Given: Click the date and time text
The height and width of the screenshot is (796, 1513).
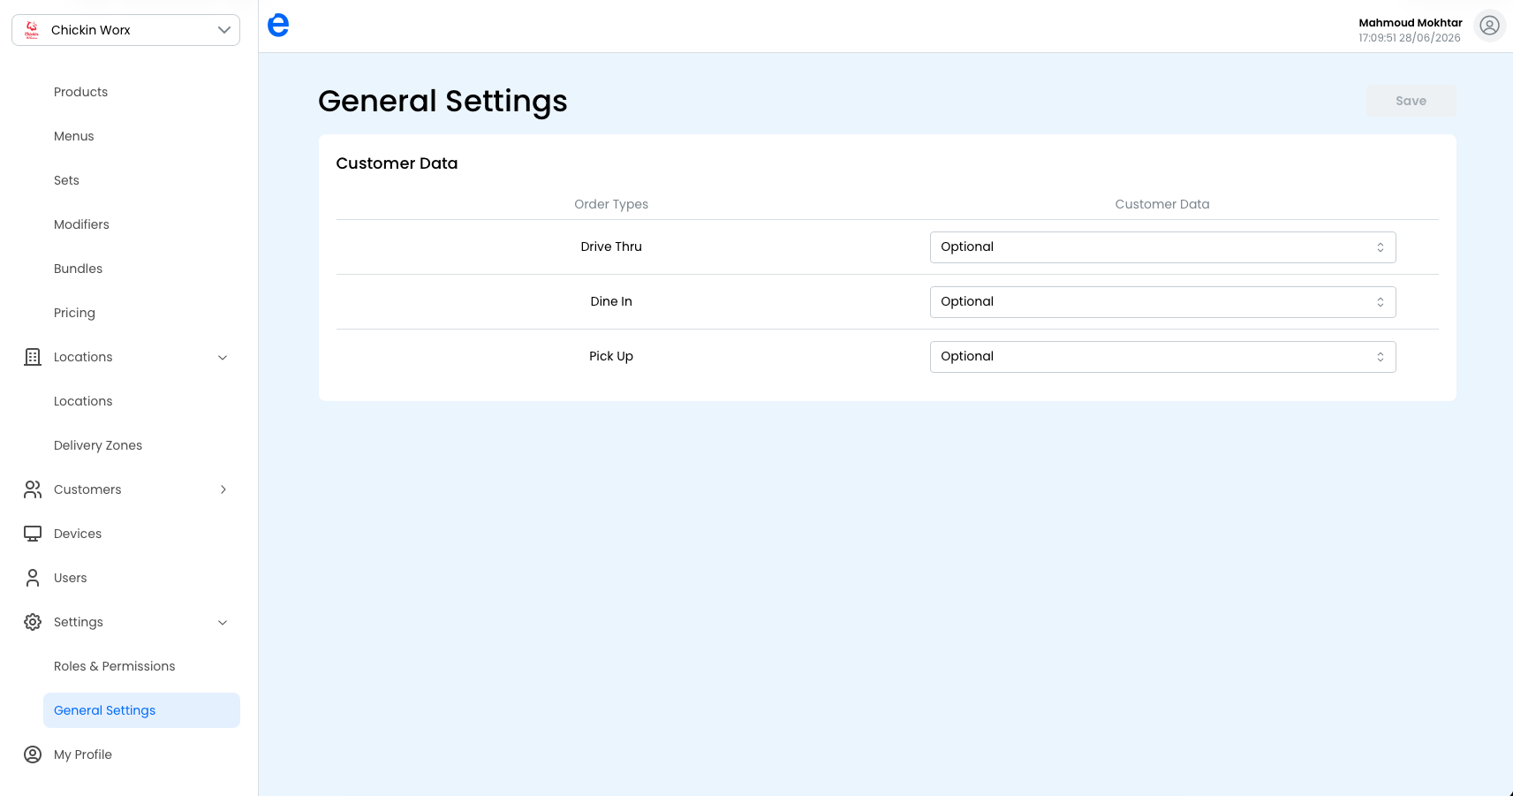Looking at the screenshot, I should pyautogui.click(x=1410, y=38).
